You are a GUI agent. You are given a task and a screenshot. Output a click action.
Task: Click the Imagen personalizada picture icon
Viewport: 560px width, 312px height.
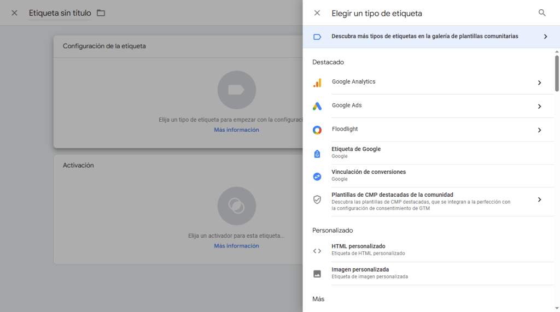click(x=317, y=274)
